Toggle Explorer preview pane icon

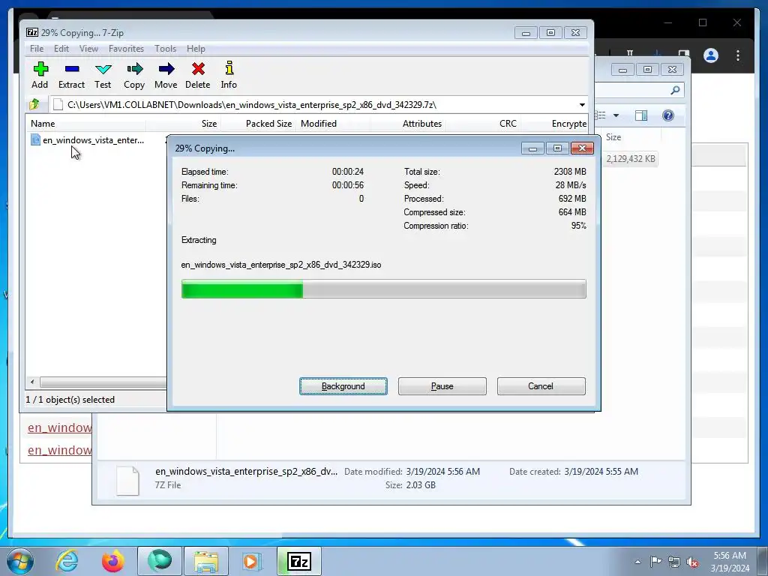pyautogui.click(x=641, y=115)
